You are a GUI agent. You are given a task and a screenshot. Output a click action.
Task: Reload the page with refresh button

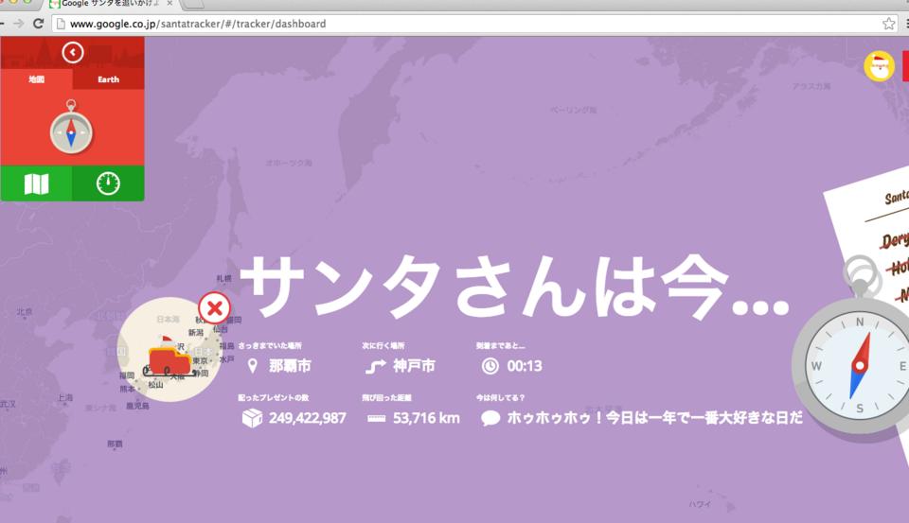point(38,24)
